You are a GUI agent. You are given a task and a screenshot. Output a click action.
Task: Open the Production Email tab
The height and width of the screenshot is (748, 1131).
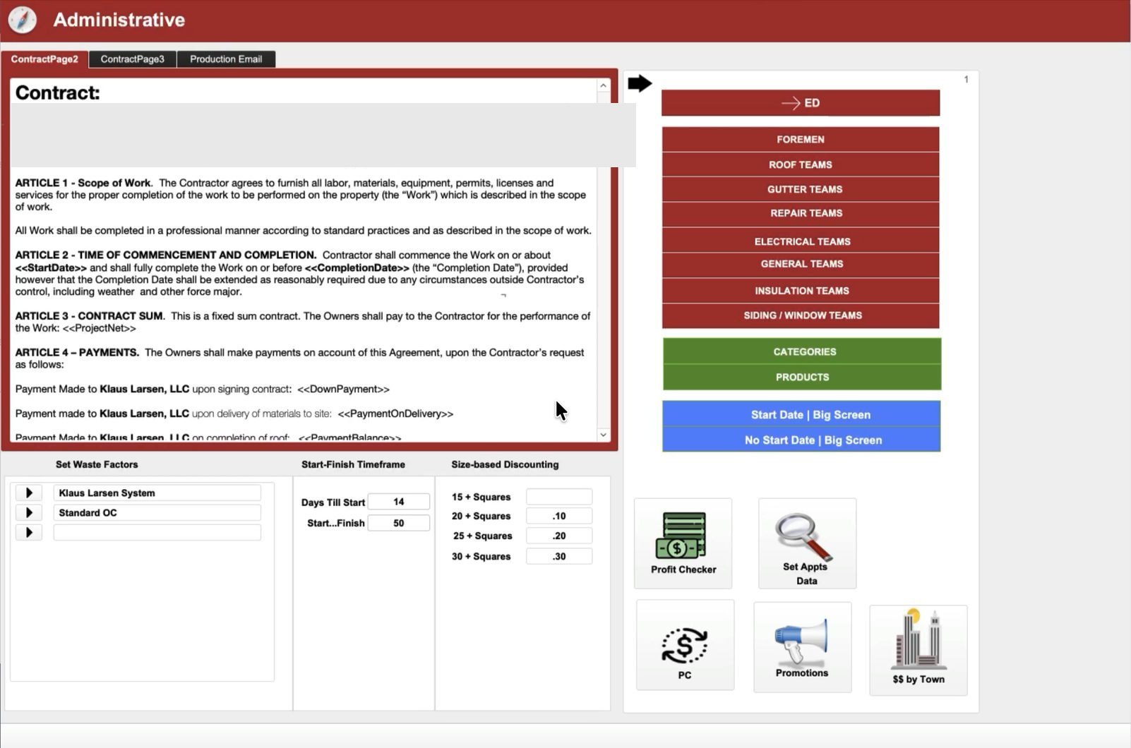tap(226, 59)
